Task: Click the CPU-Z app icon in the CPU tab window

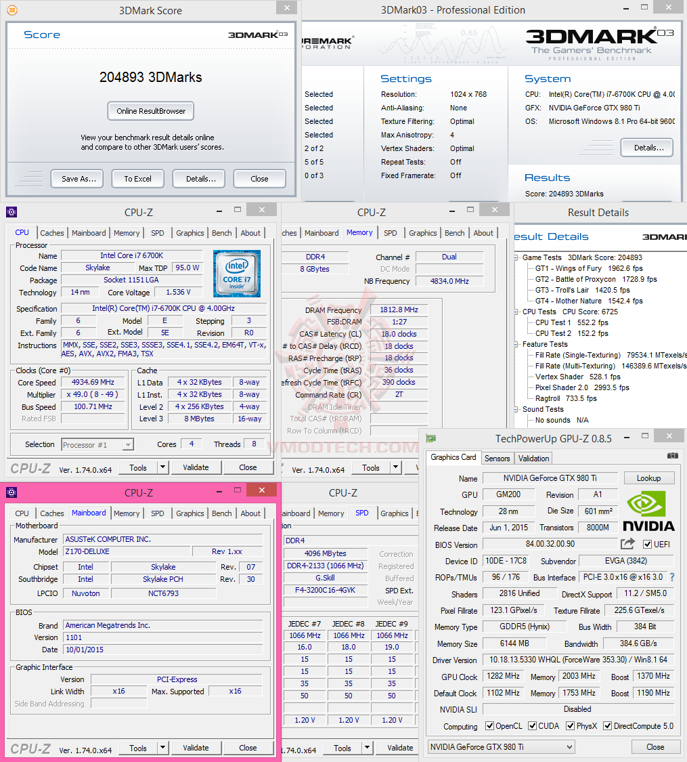Action: (11, 212)
